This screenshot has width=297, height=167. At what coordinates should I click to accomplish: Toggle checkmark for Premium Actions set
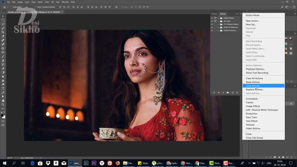pos(212,24)
